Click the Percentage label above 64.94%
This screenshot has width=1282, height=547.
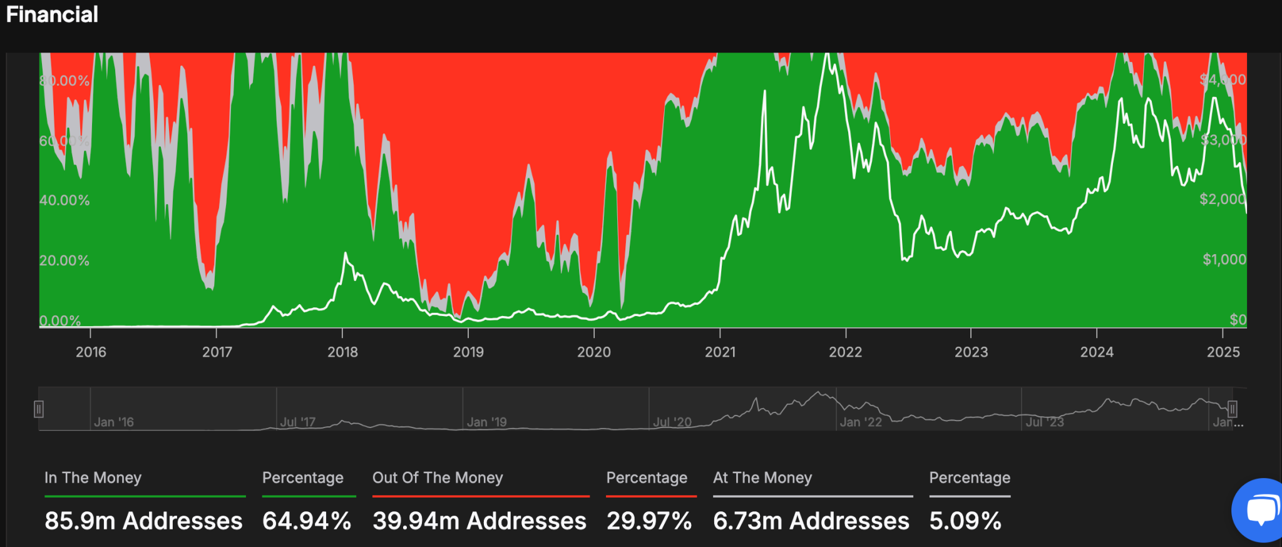click(303, 478)
